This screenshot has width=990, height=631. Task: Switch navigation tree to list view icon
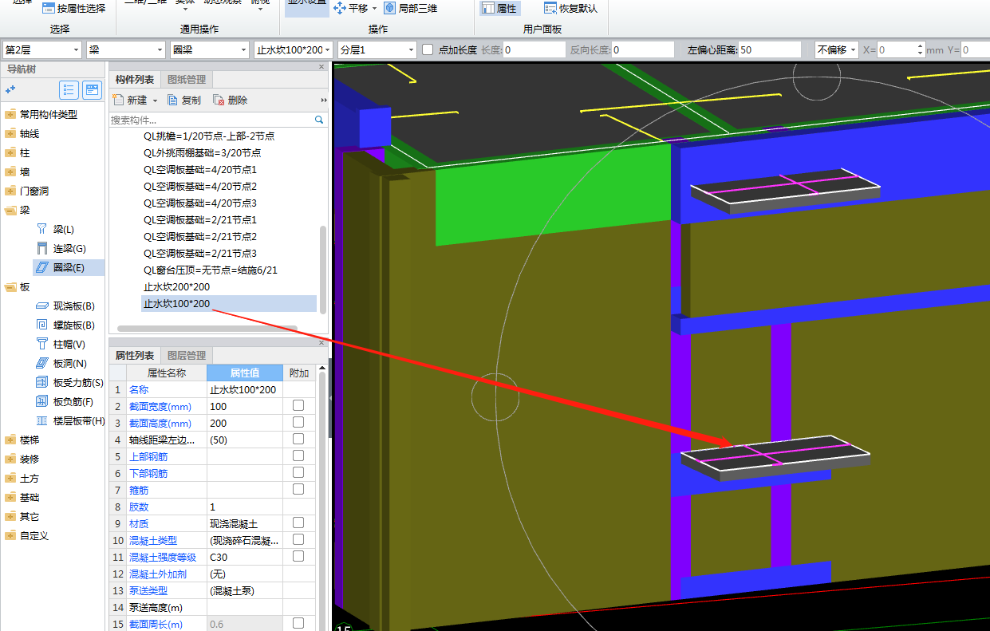[x=69, y=89]
